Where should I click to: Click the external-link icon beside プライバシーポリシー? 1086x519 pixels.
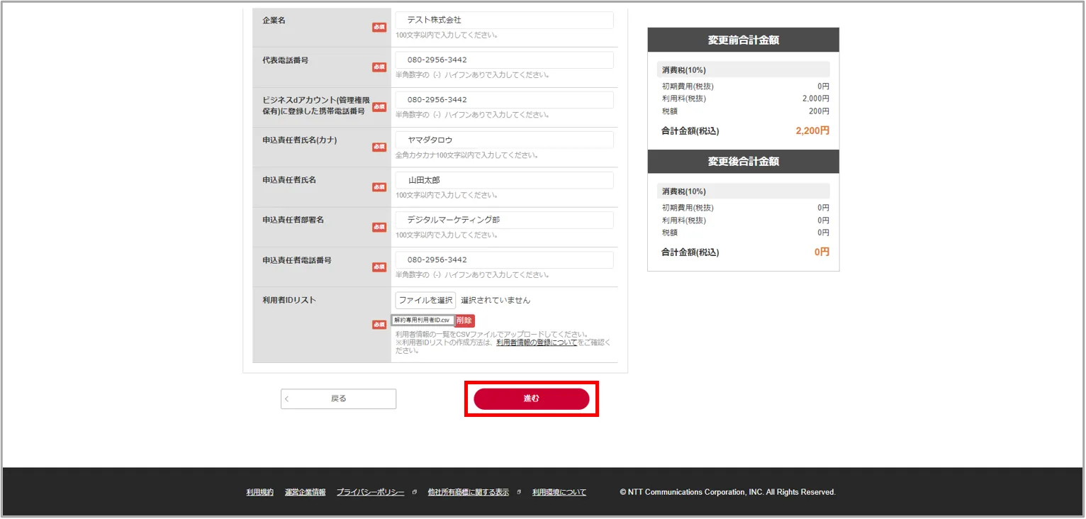click(x=414, y=491)
